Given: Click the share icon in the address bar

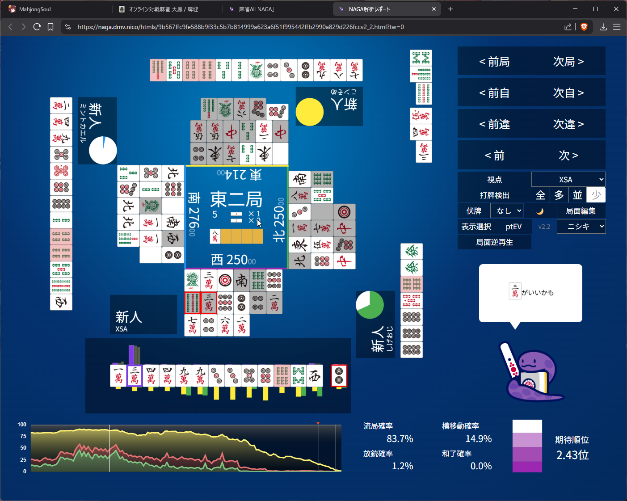Looking at the screenshot, I should [x=568, y=27].
